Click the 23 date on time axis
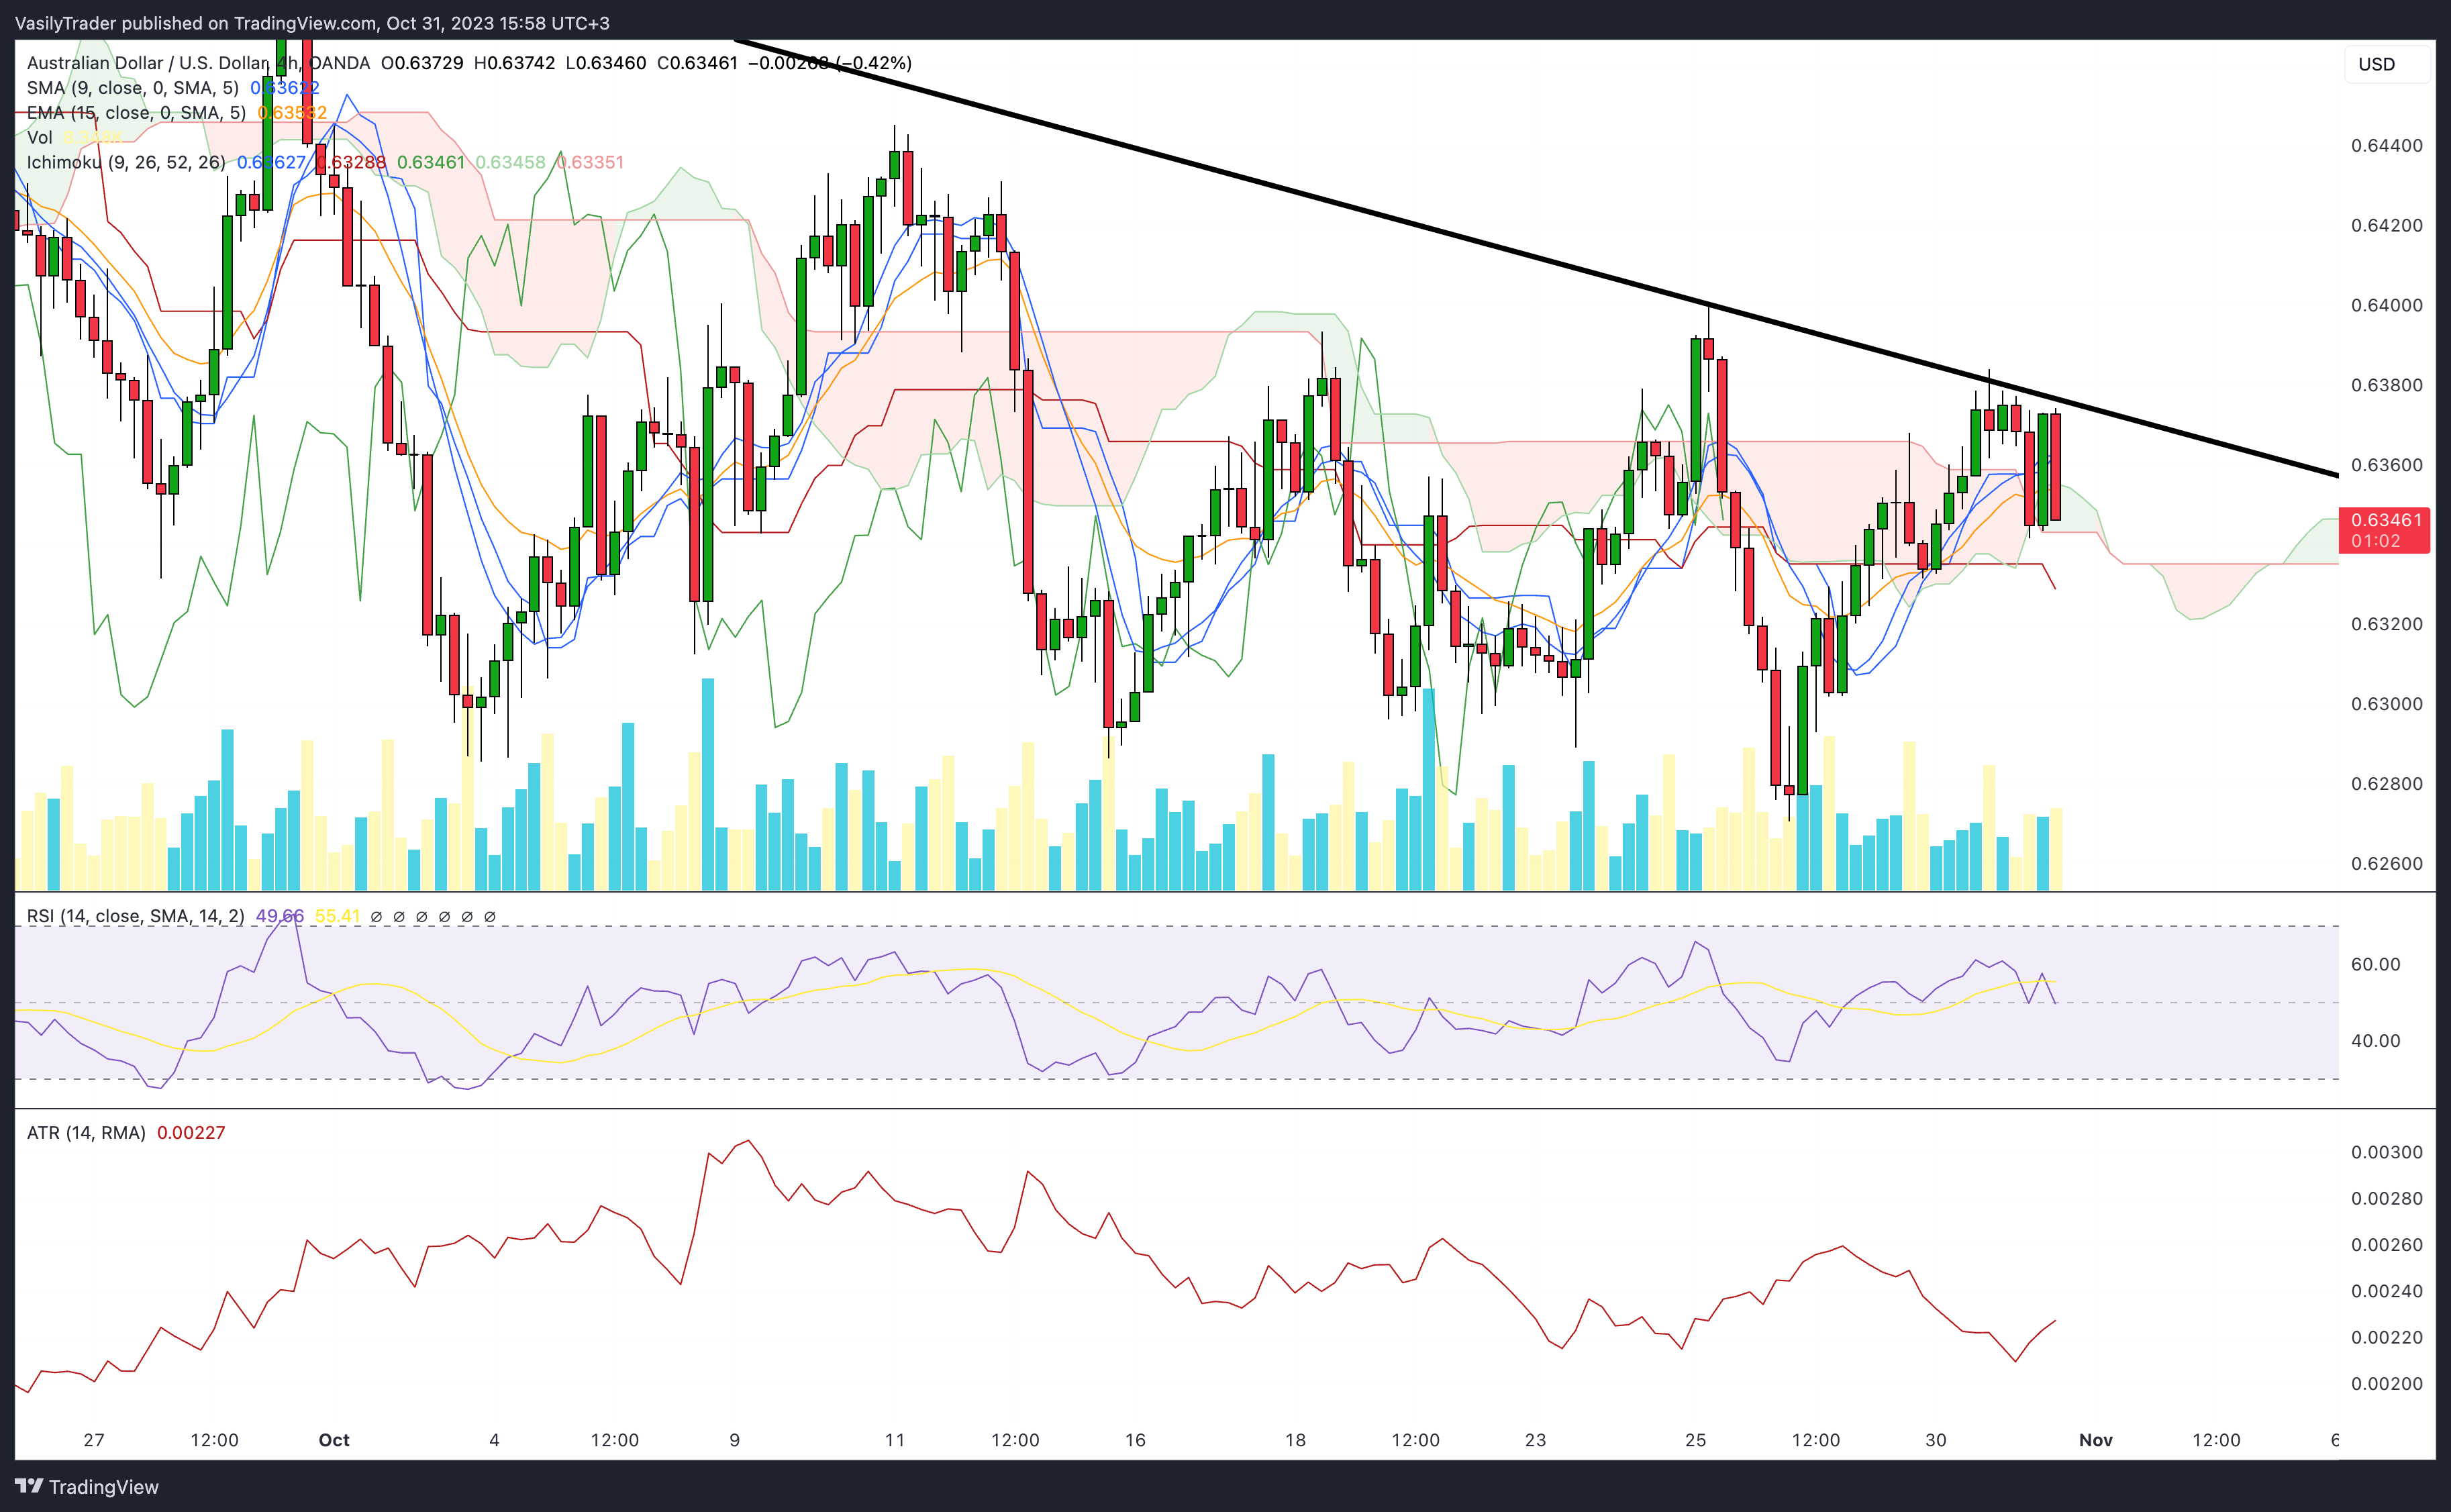The image size is (2451, 1512). click(1535, 1441)
